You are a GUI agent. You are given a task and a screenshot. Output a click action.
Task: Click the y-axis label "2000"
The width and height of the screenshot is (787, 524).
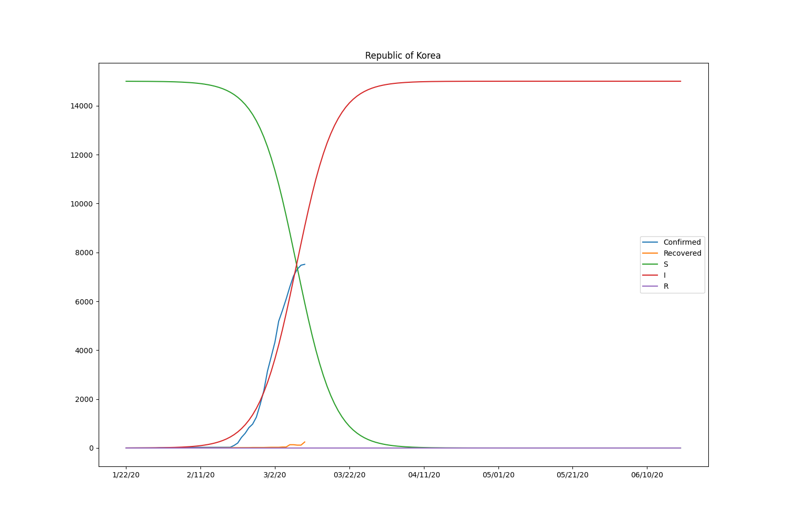click(x=84, y=399)
